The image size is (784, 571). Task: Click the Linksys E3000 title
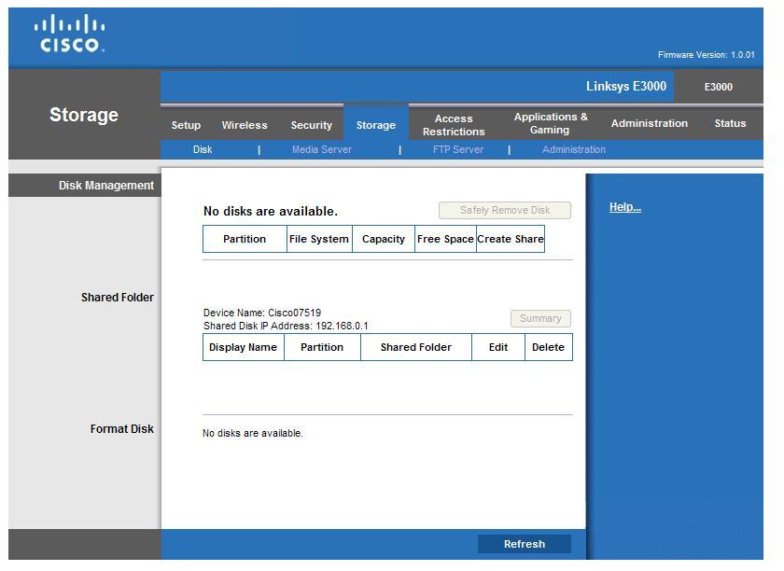[626, 86]
